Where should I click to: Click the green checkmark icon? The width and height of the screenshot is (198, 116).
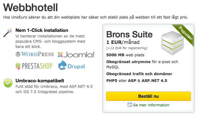pyautogui.click(x=8, y=83)
